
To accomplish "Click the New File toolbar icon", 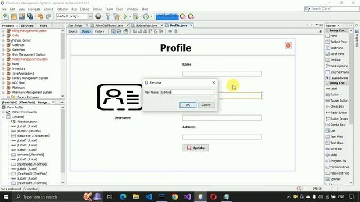I will [6, 16].
